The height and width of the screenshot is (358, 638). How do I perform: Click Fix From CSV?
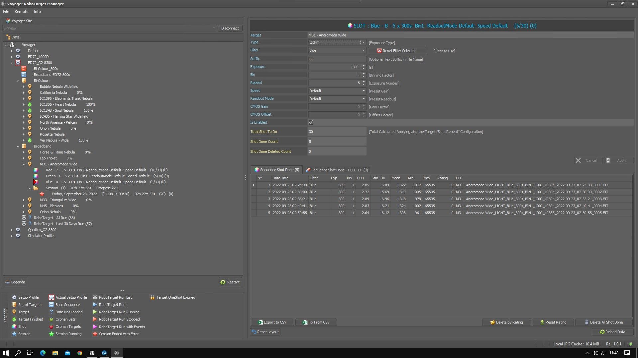[316, 322]
